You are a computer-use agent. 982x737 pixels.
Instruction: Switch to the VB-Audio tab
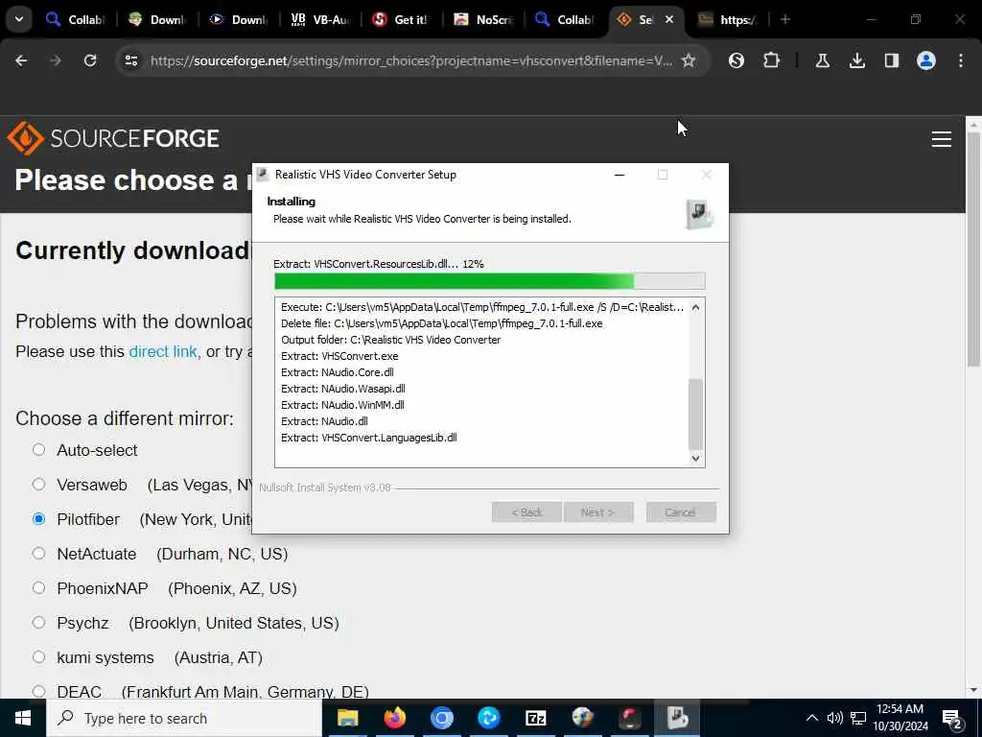click(x=320, y=19)
